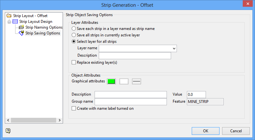Pick the green colour swatch
This screenshot has height=140, width=255.
tap(111, 81)
